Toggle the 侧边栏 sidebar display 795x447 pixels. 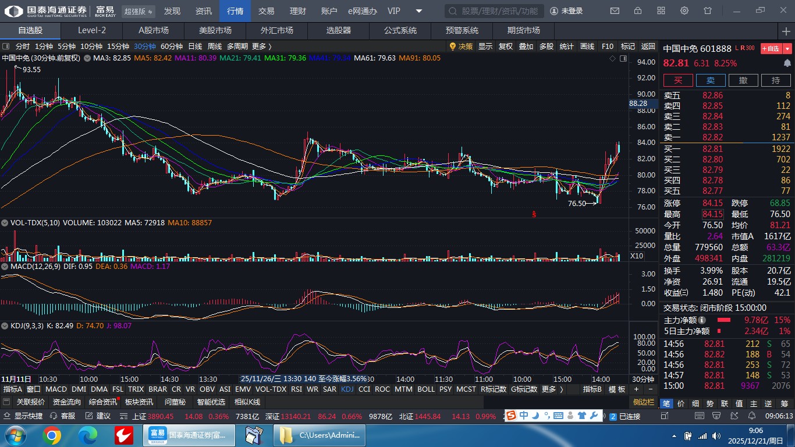point(644,402)
